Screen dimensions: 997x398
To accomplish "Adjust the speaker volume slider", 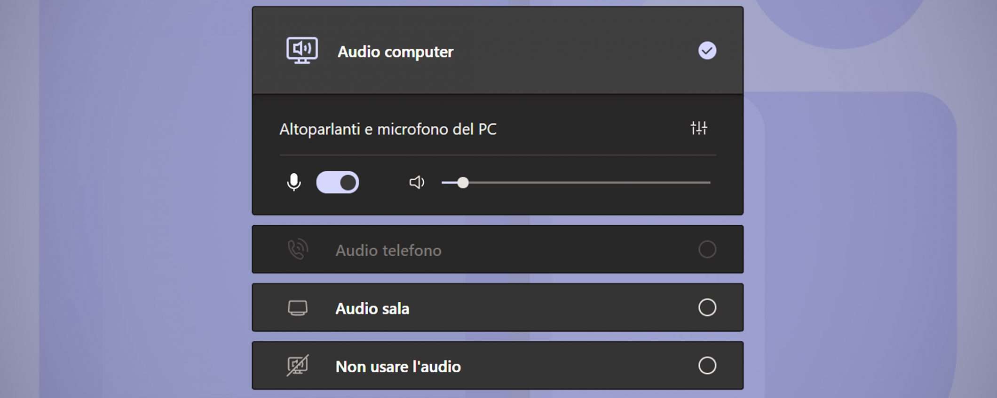I will pyautogui.click(x=463, y=183).
